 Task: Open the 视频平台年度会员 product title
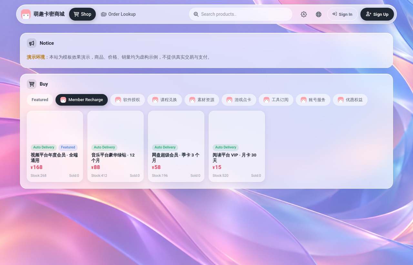tap(54, 158)
